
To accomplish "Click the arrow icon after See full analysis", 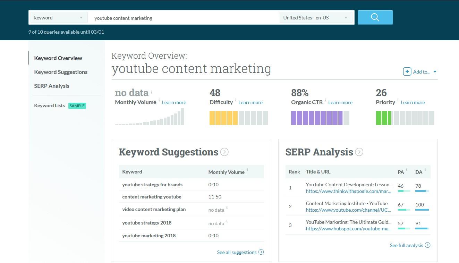I will point(428,245).
